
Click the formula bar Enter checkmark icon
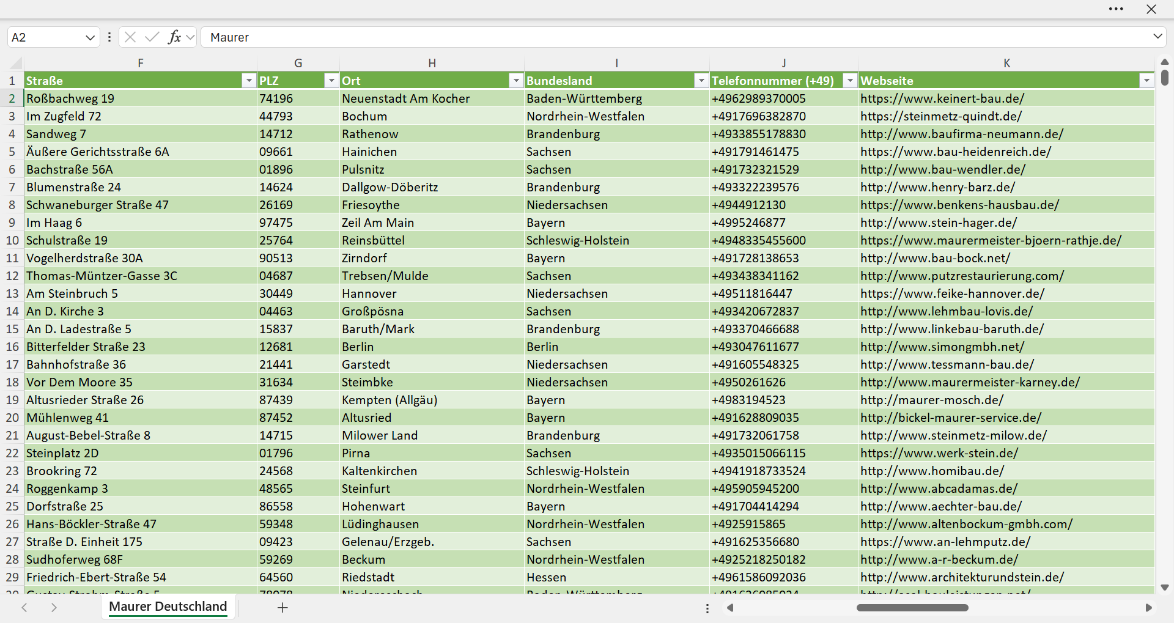pyautogui.click(x=152, y=37)
